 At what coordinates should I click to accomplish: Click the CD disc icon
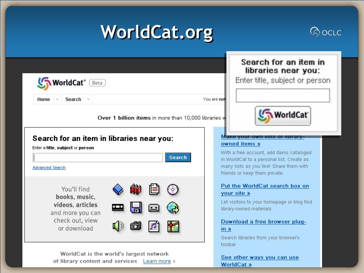173,189
